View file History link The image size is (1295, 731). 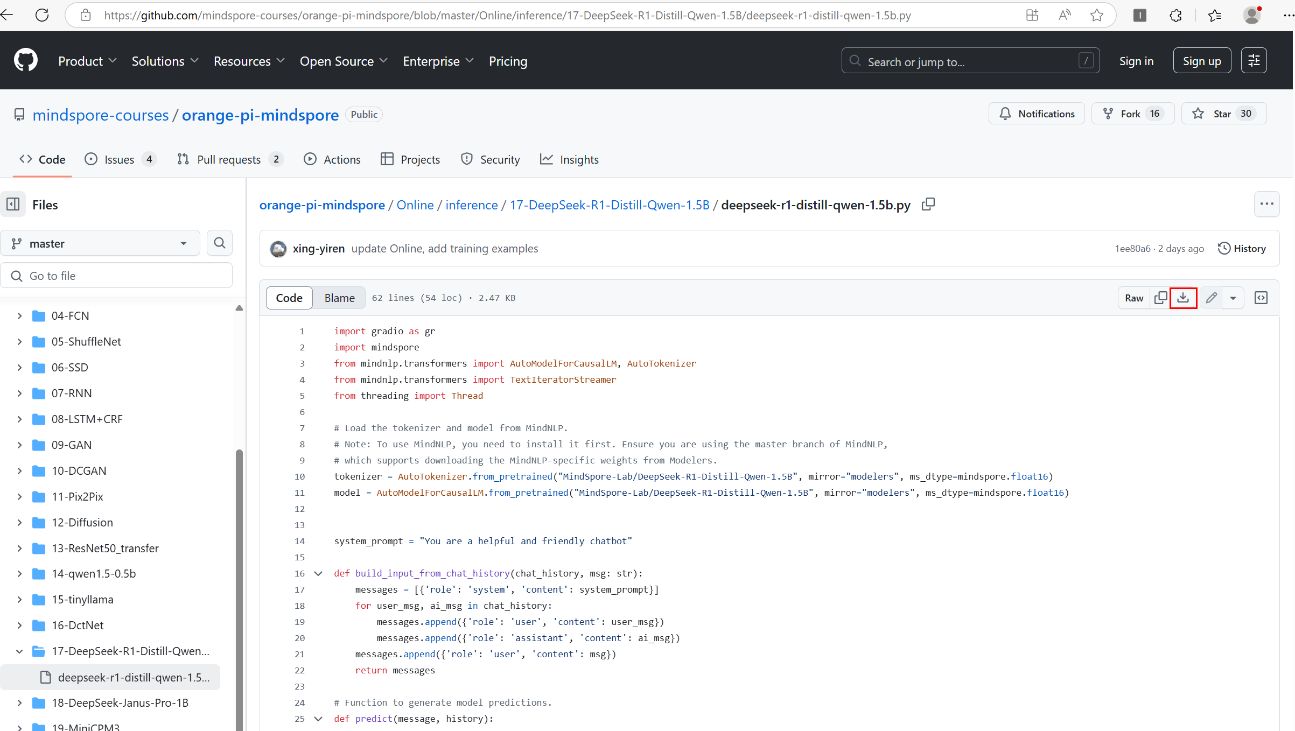pyautogui.click(x=1242, y=248)
